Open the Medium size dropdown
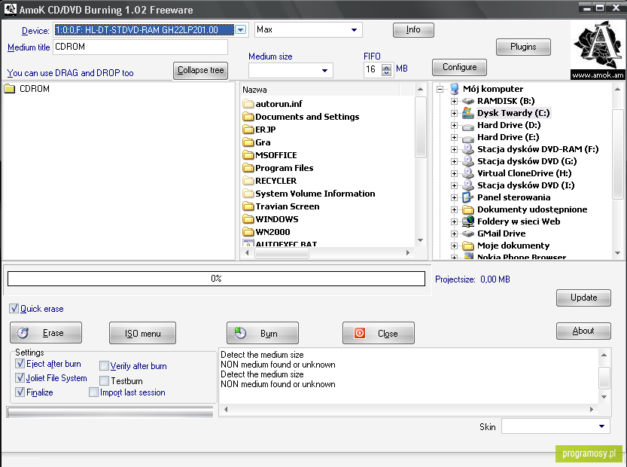627x467 pixels. pos(324,71)
